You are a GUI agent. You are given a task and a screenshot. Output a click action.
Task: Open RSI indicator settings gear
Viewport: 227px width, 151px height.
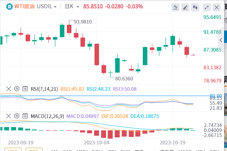pyautogui.click(x=17, y=89)
